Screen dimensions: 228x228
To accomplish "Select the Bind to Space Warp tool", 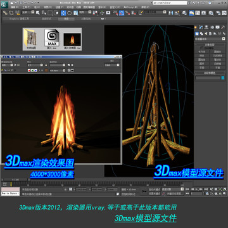I will coord(18,13).
